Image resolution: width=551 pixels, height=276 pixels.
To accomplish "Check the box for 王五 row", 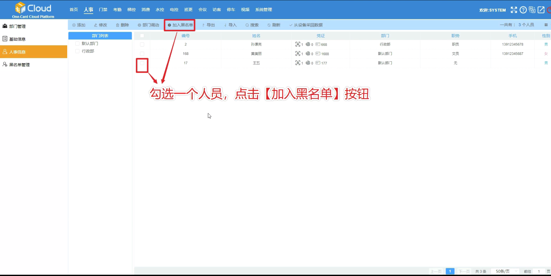I will tap(142, 63).
